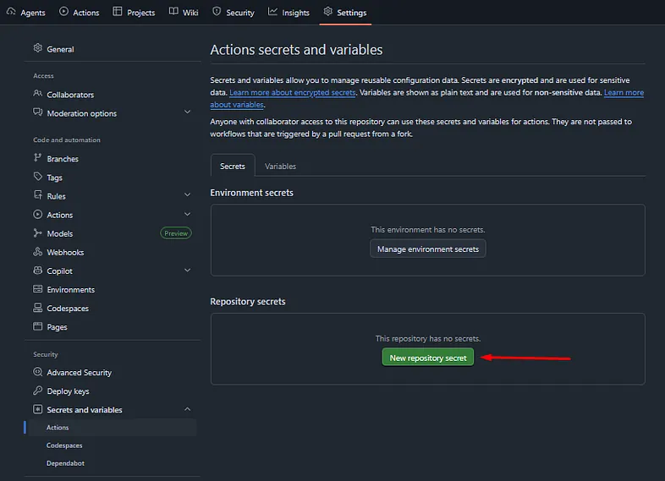Click the Branches git-branch icon
This screenshot has height=481, width=665.
38,157
